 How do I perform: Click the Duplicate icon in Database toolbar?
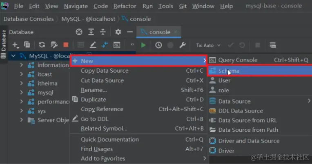[x=27, y=45]
